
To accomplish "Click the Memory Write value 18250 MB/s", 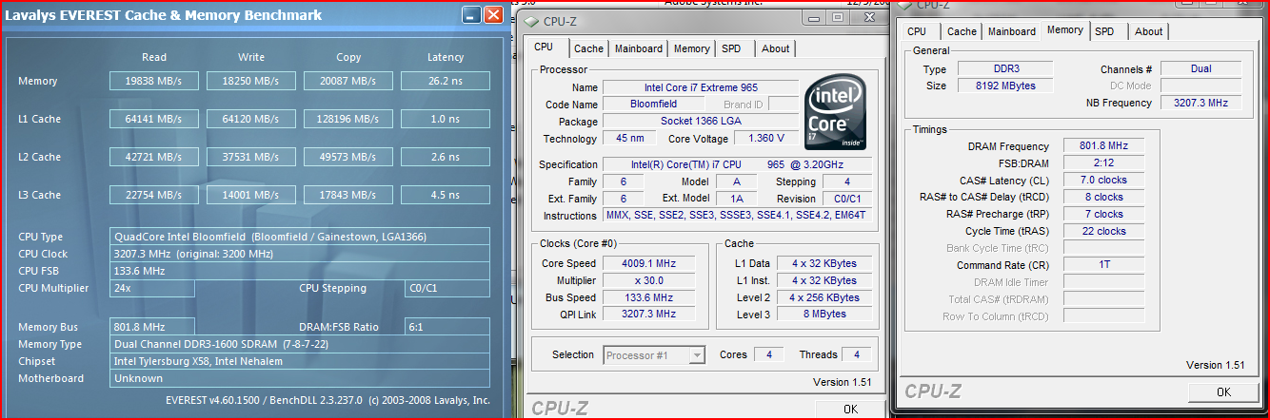I will coord(251,81).
